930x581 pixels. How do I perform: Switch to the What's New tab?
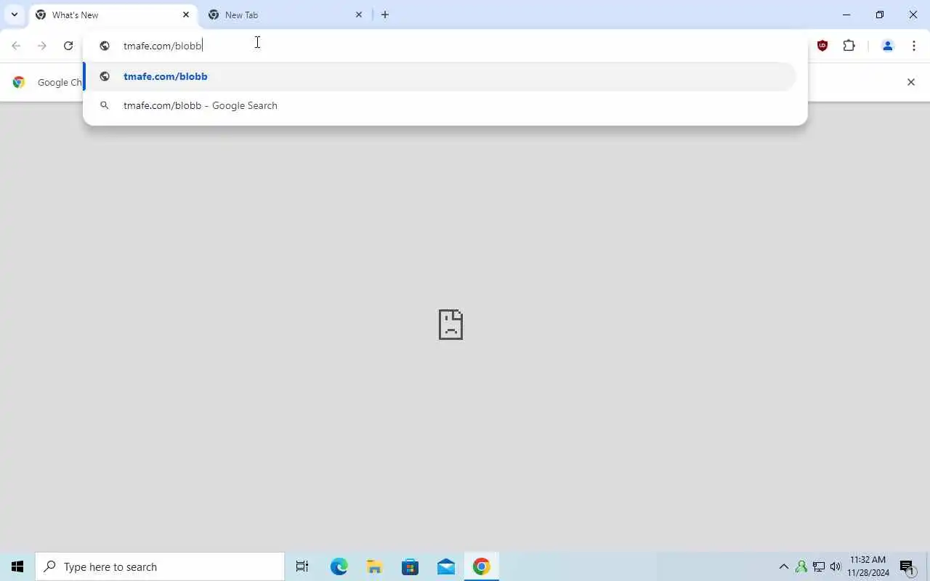(113, 15)
